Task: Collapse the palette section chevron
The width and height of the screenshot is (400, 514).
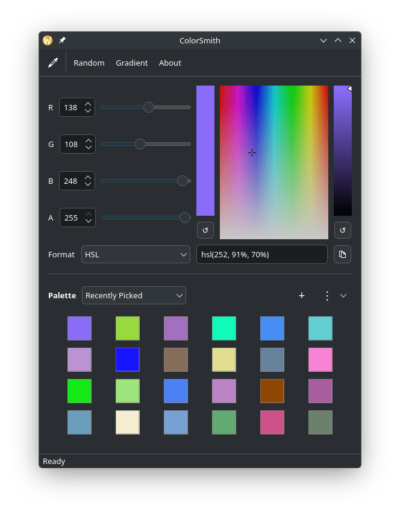Action: click(343, 296)
